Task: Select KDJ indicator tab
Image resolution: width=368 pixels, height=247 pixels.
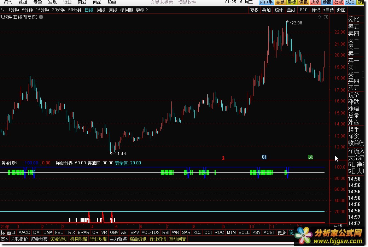Action: coord(197,233)
